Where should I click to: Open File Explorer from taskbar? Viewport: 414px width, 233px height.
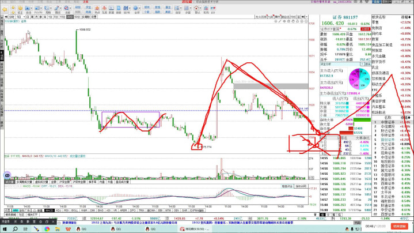58,229
